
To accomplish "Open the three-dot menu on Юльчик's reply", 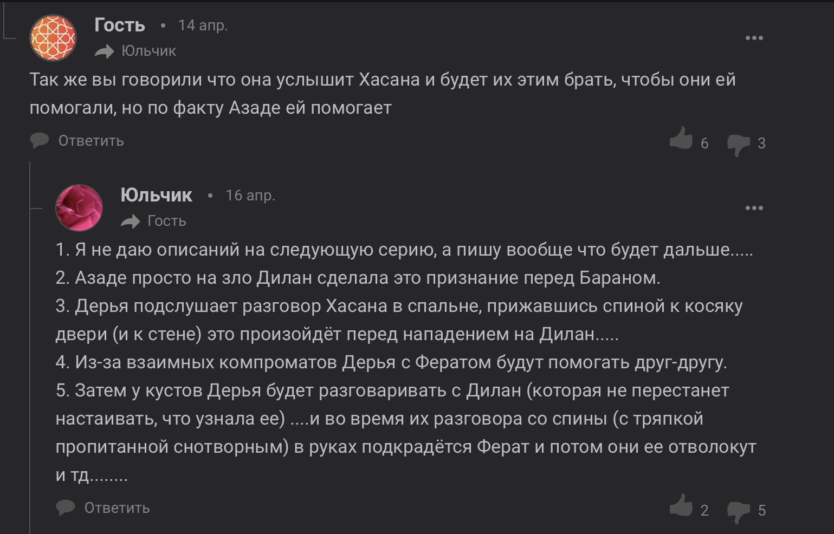I will coord(754,208).
